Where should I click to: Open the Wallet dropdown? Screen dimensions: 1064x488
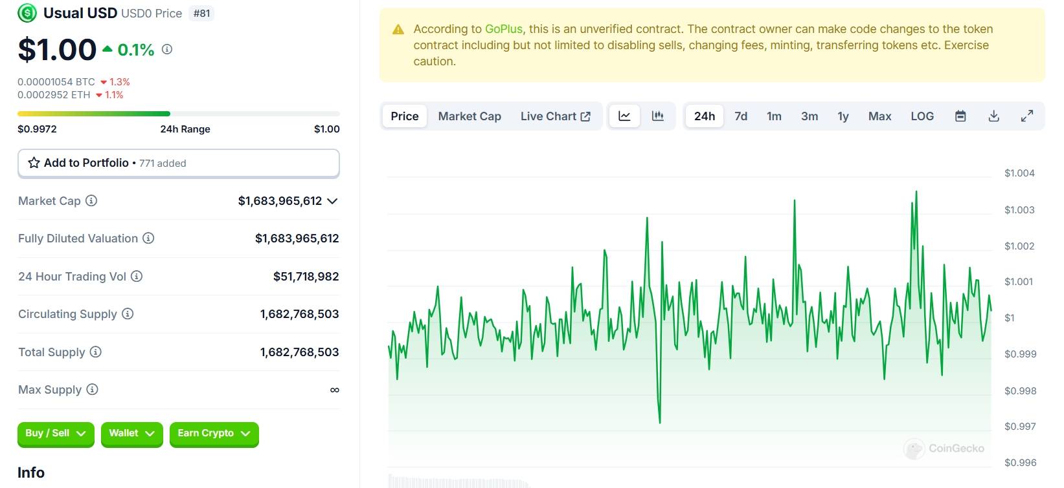pos(132,434)
